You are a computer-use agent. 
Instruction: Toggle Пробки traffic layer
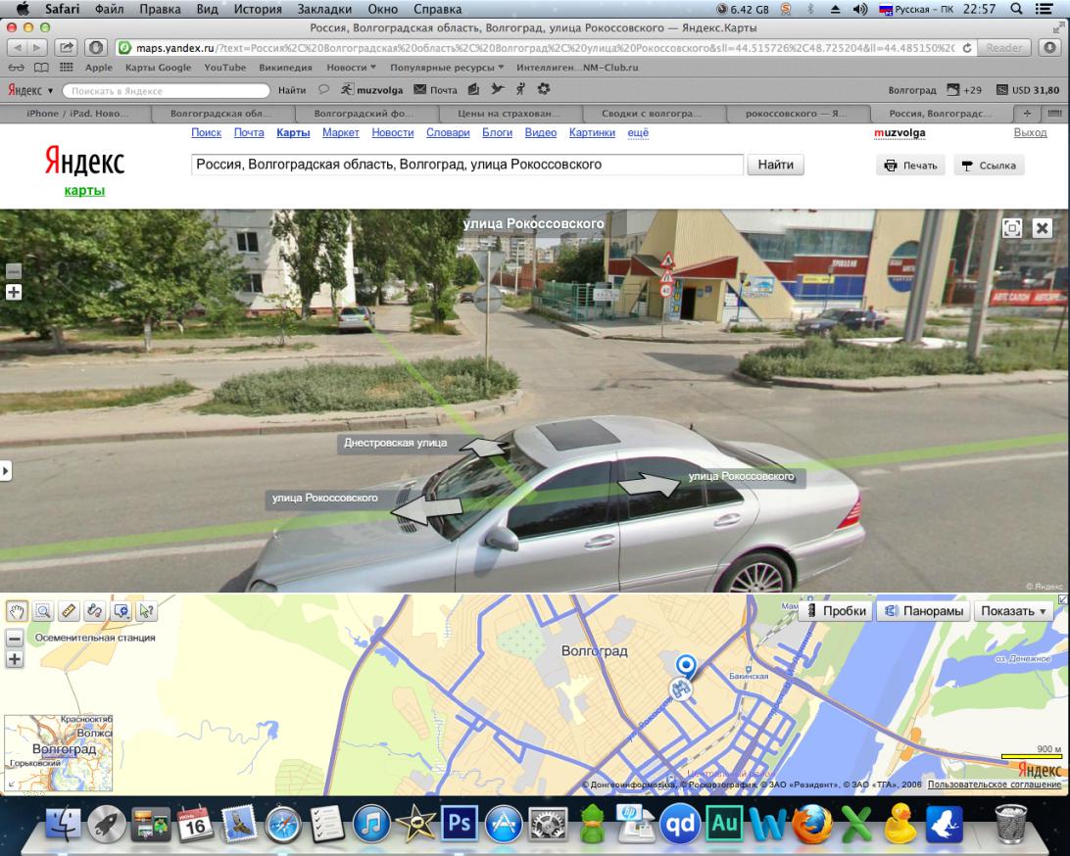[834, 611]
